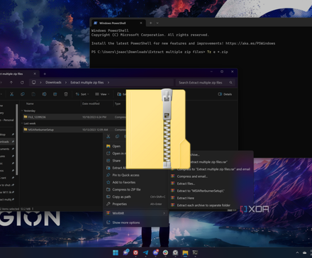Expand the WinRAR submenu arrow
The image size is (312, 258).
click(x=164, y=213)
